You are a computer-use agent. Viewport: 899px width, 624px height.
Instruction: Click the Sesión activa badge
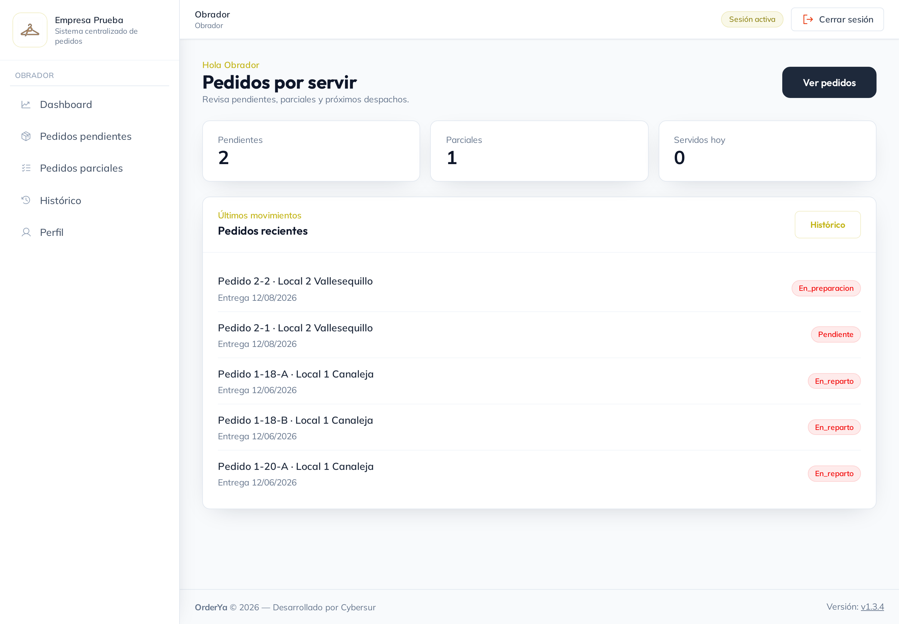752,20
